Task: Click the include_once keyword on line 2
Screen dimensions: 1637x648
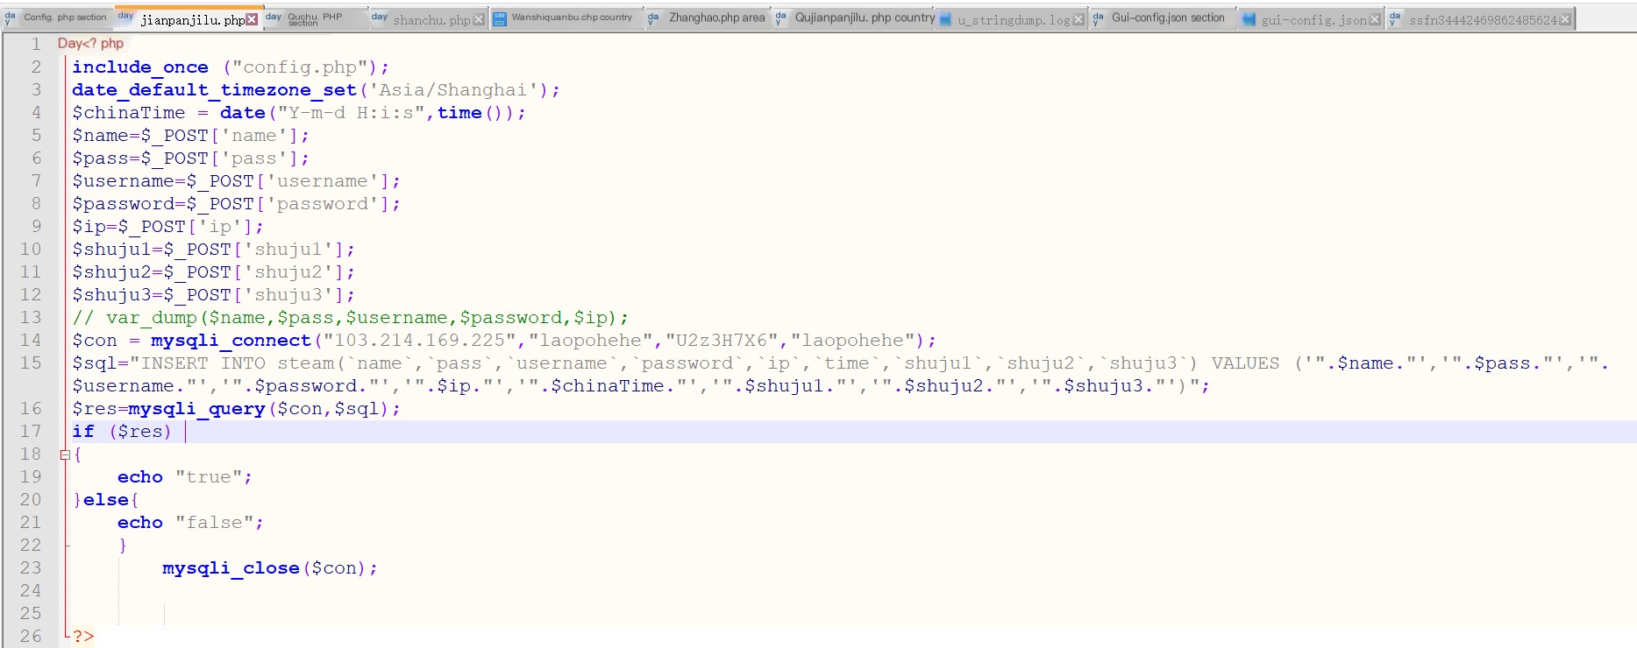Action: coord(140,67)
